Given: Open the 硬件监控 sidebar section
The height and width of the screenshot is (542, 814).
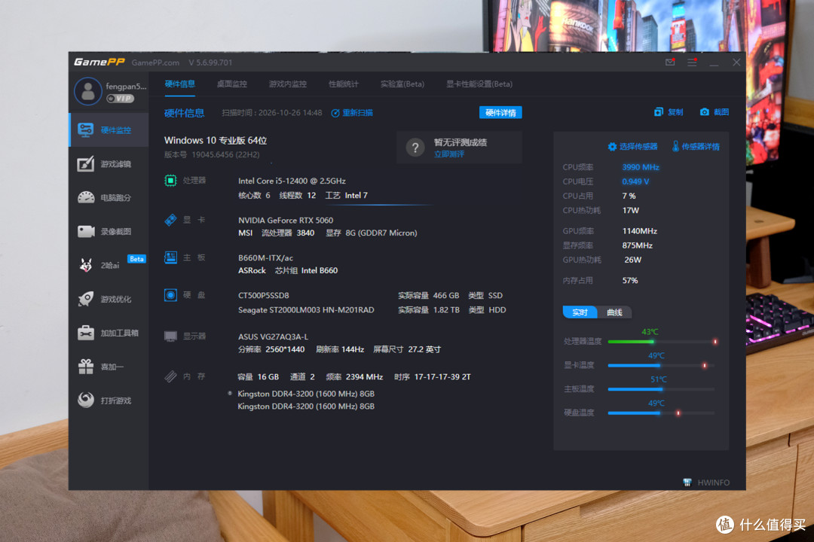Looking at the screenshot, I should [109, 129].
